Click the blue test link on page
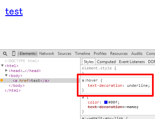This screenshot has width=155, height=119. [x=14, y=12]
